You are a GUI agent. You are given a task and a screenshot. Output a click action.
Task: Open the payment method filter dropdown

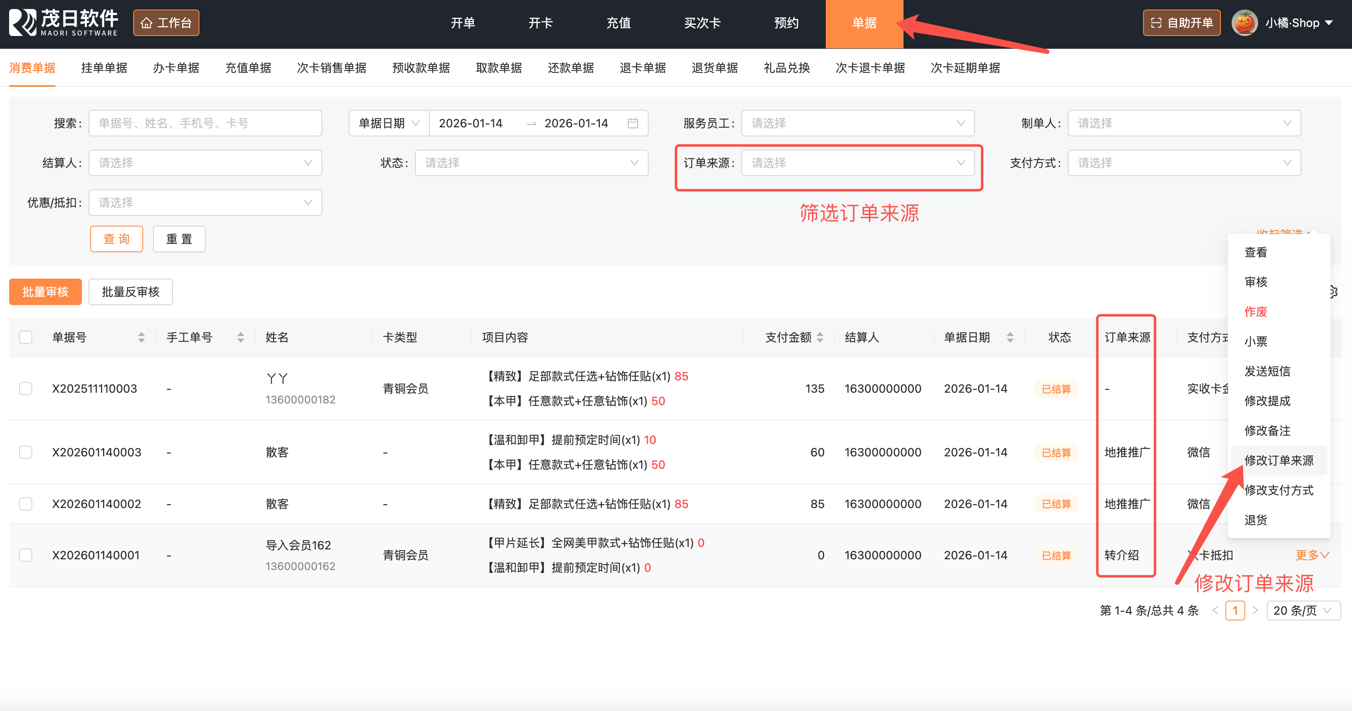click(1184, 163)
